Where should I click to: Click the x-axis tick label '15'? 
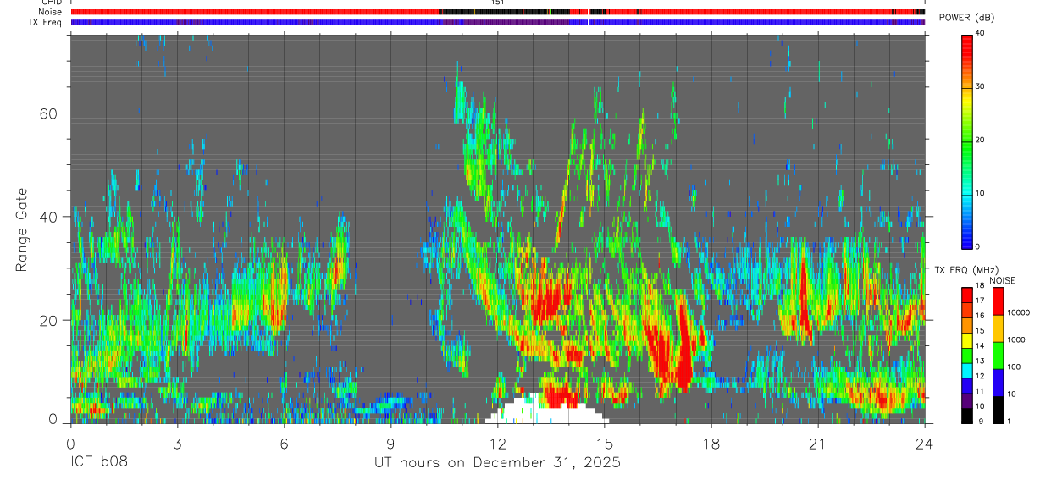605,443
